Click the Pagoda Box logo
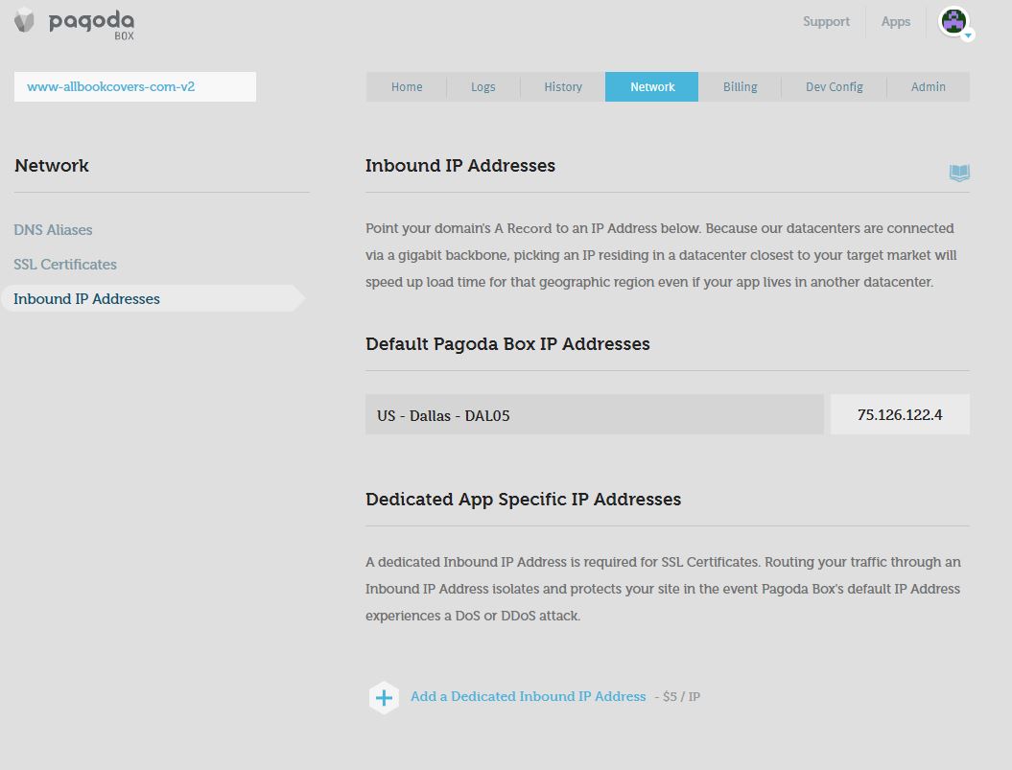Screen dimensions: 1012x770 [x=74, y=23]
